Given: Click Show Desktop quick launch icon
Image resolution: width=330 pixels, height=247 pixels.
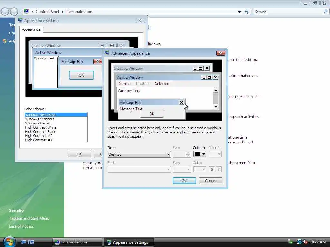Looking at the screenshot, I should tap(23, 242).
